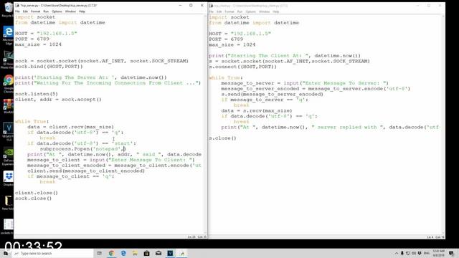
Task: Maximize the tcp_server editor window
Action: pyautogui.click(x=191, y=5)
